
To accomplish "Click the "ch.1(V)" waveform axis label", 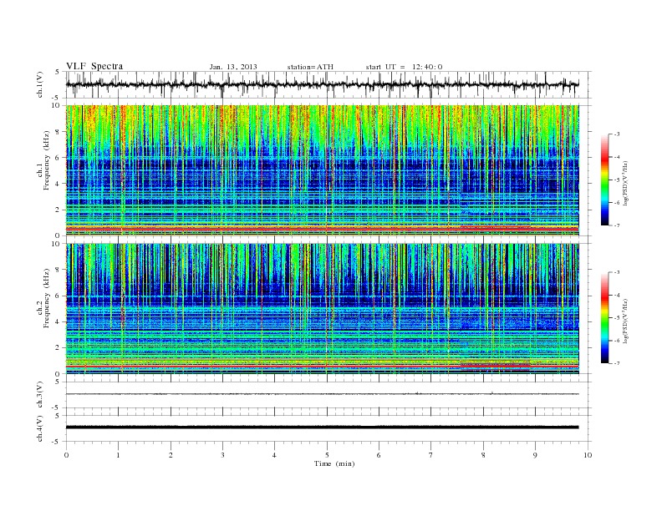I will 39,84.
